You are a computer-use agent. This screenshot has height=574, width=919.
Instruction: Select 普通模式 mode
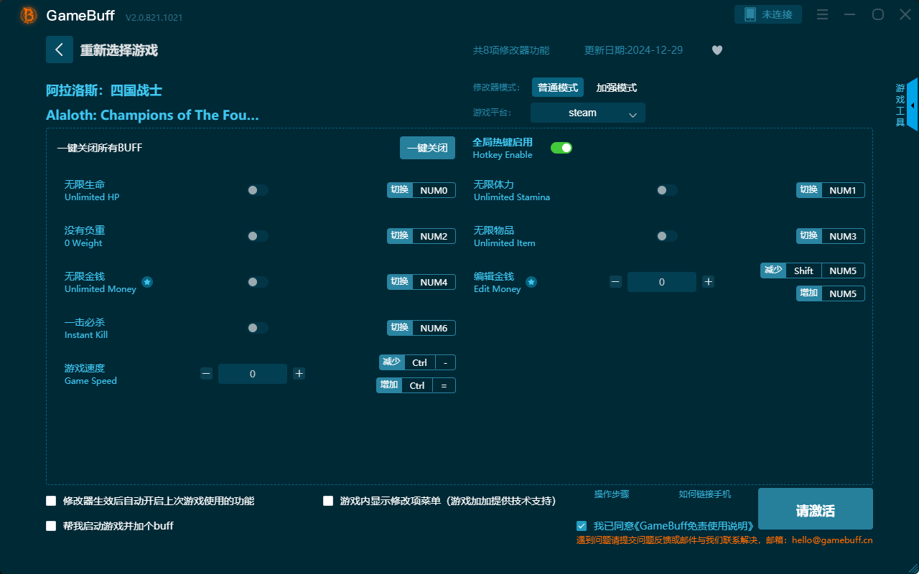tap(558, 87)
